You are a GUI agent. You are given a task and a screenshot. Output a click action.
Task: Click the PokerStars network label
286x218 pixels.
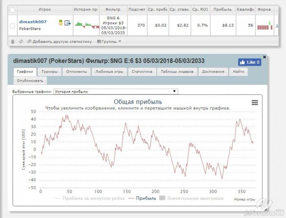[30, 29]
